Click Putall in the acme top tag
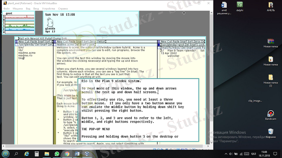Screen dimensions: 282x158 pyautogui.click(x=49, y=38)
